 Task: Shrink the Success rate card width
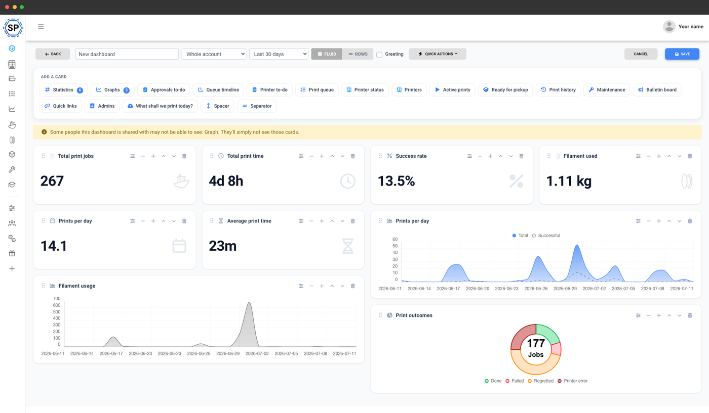[x=480, y=156]
